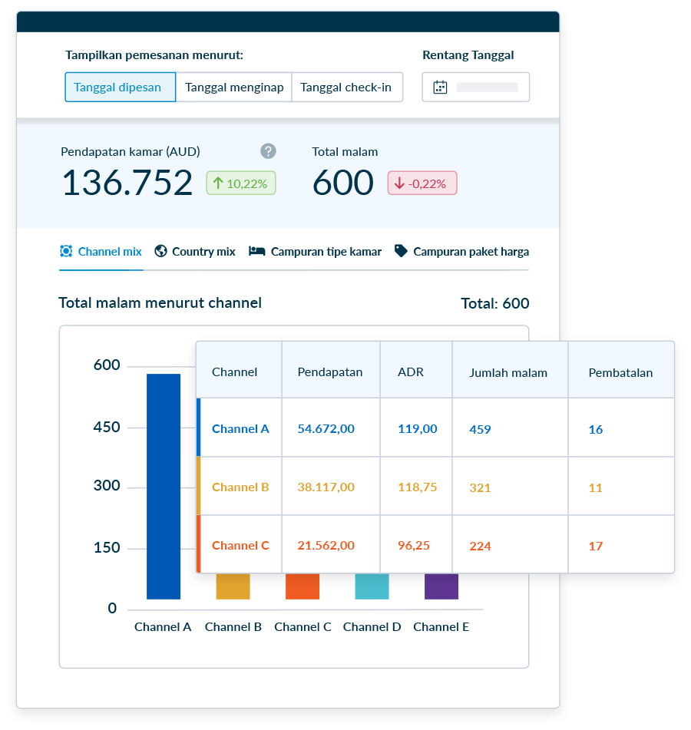Select the Channel mix target icon
The image size is (691, 730).
point(64,251)
